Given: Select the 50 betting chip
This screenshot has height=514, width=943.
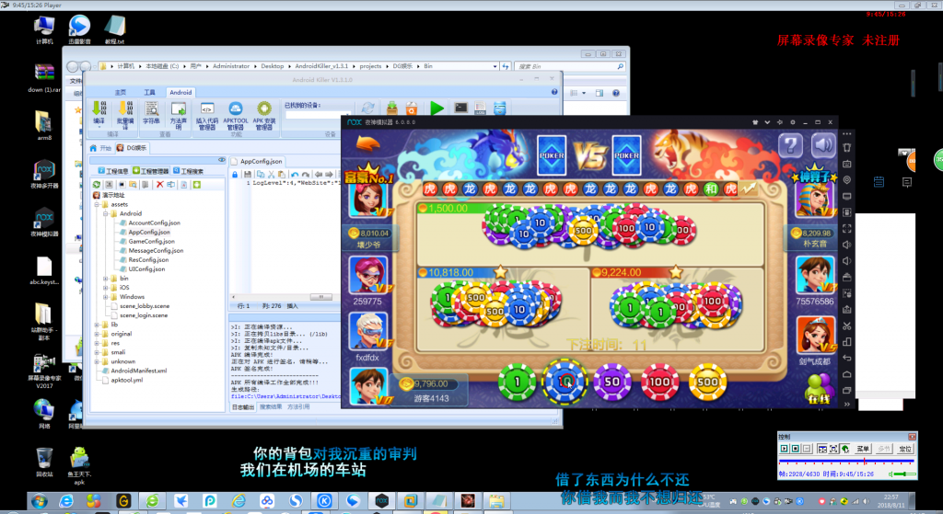Looking at the screenshot, I should point(612,382).
